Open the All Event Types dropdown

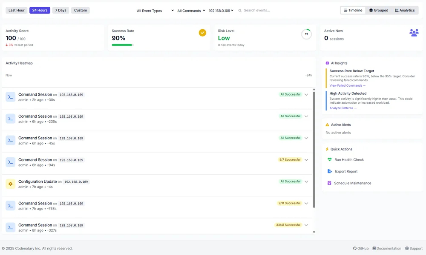(x=155, y=11)
